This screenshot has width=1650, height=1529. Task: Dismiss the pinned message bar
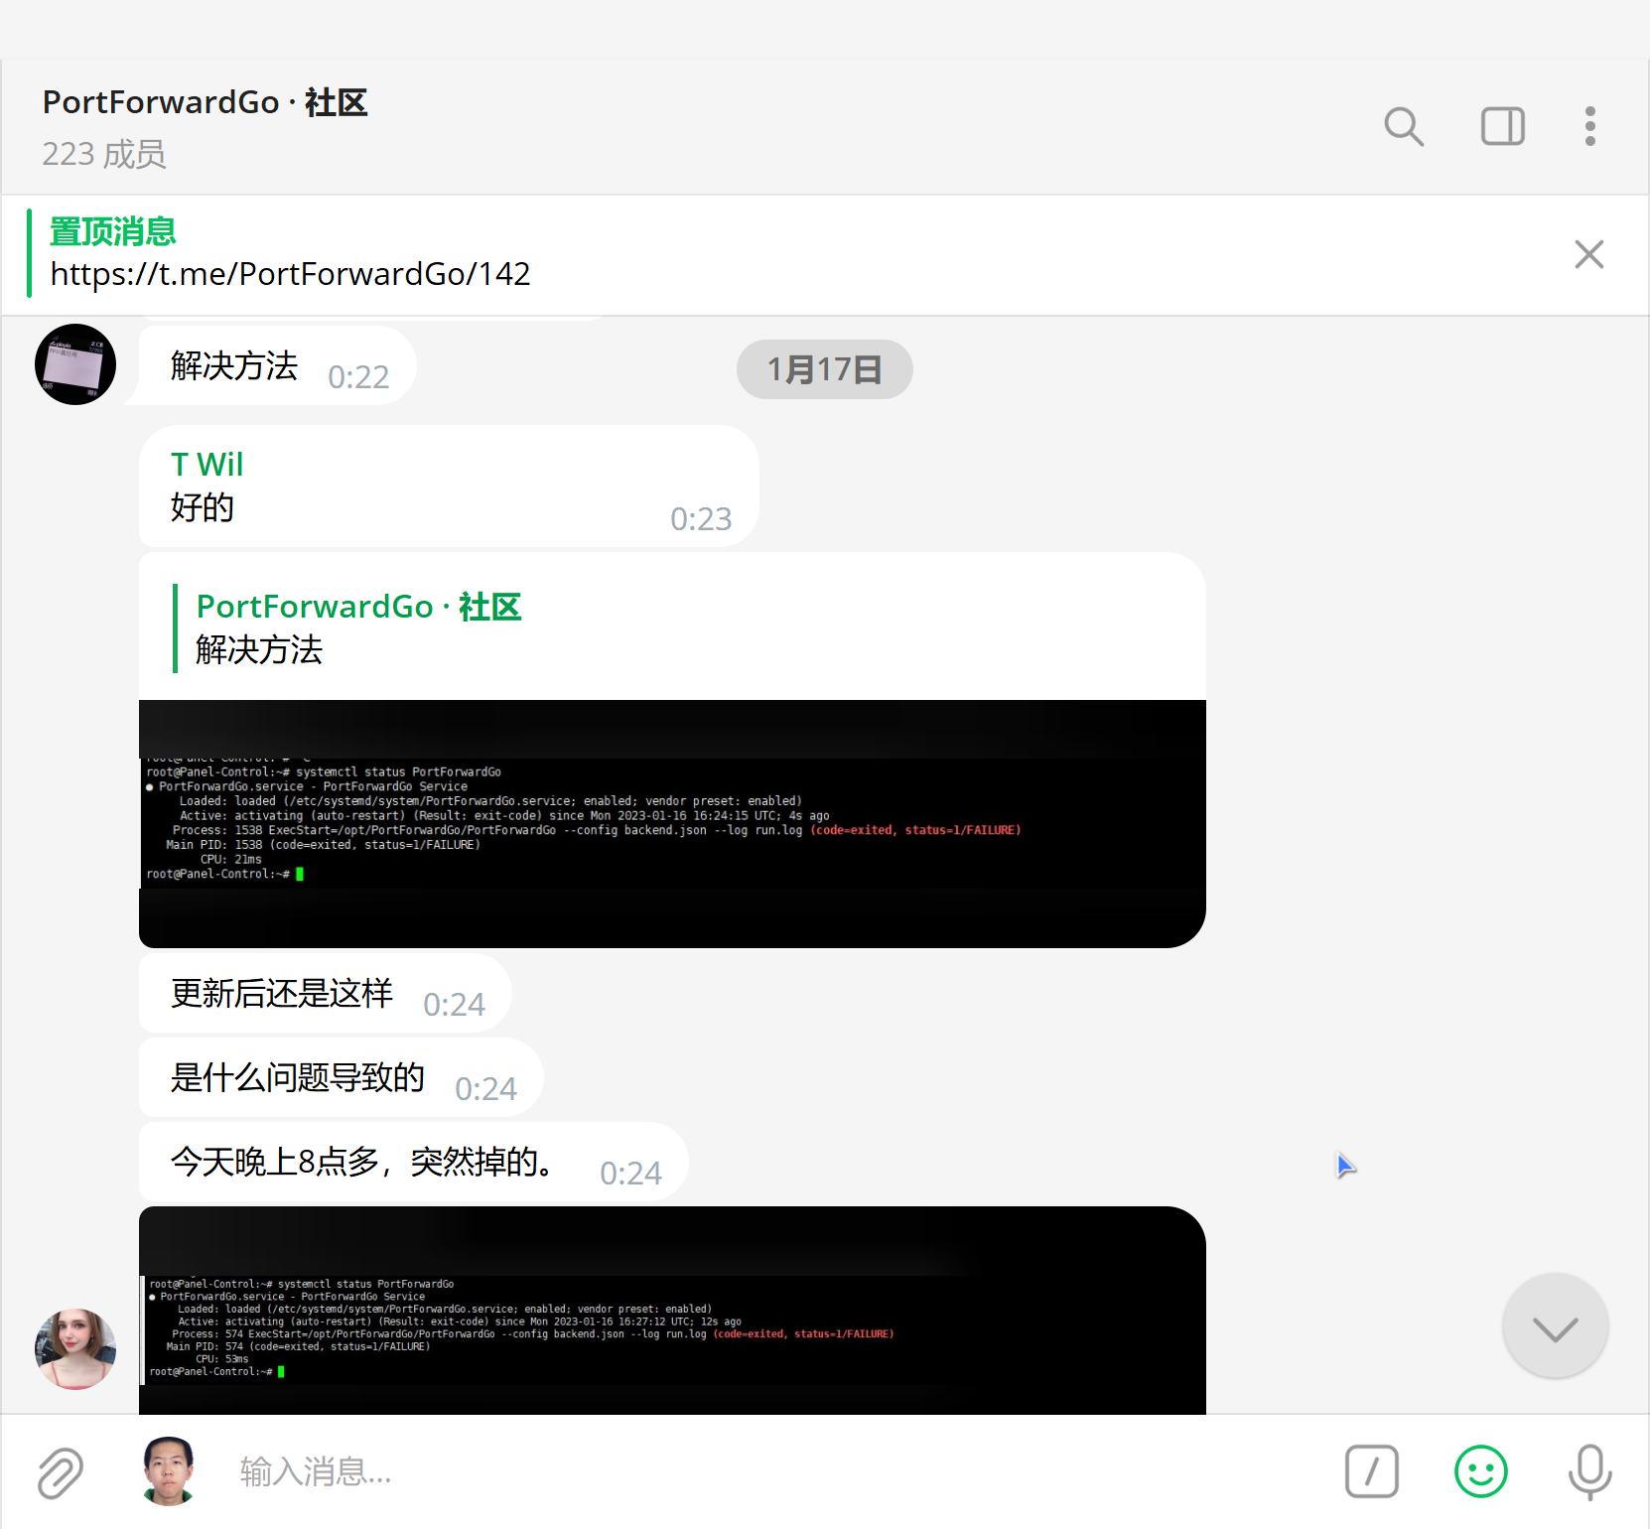[x=1588, y=254]
